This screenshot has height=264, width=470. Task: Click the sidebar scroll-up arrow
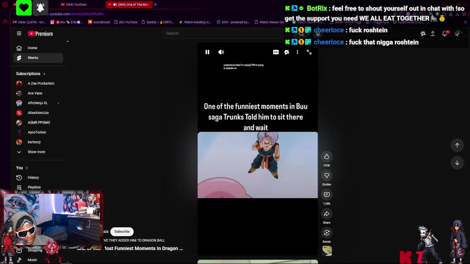(x=68, y=41)
